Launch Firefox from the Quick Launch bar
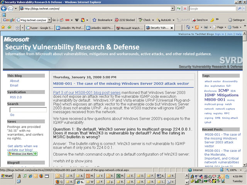247x185 pixels. coord(41,176)
